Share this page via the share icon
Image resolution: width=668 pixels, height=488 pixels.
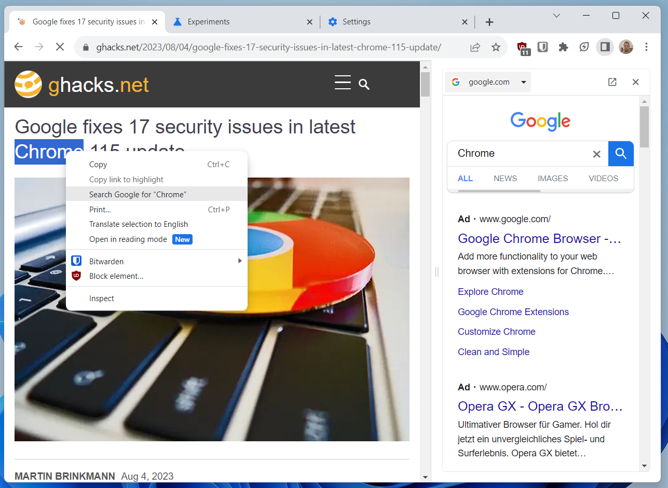(x=475, y=47)
